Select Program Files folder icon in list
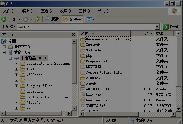 point(83,62)
